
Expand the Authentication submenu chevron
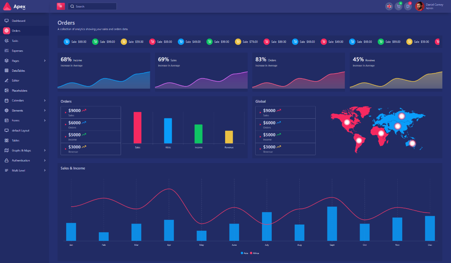click(45, 160)
